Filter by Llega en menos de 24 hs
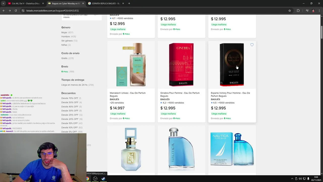The image size is (323, 182). [77, 85]
